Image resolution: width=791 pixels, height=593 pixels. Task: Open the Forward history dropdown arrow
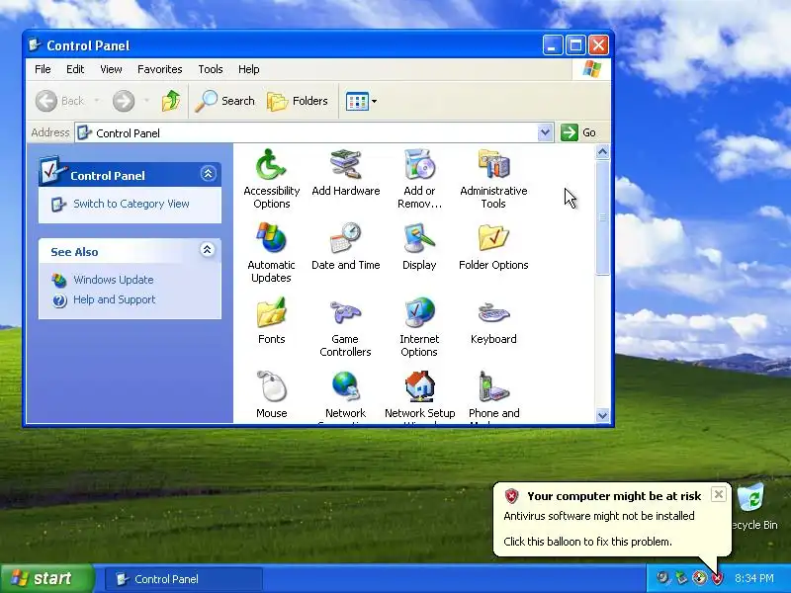(146, 101)
